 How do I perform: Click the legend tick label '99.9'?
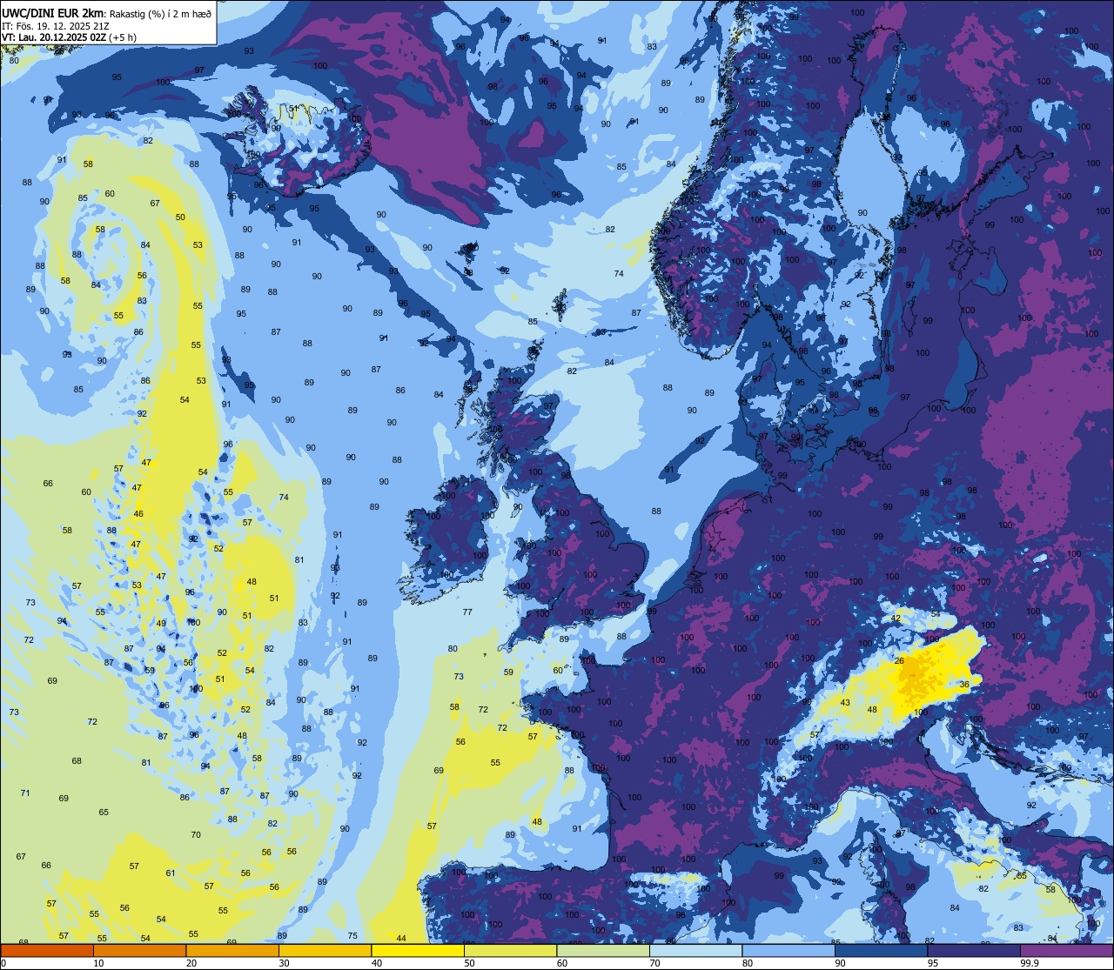tap(1030, 963)
